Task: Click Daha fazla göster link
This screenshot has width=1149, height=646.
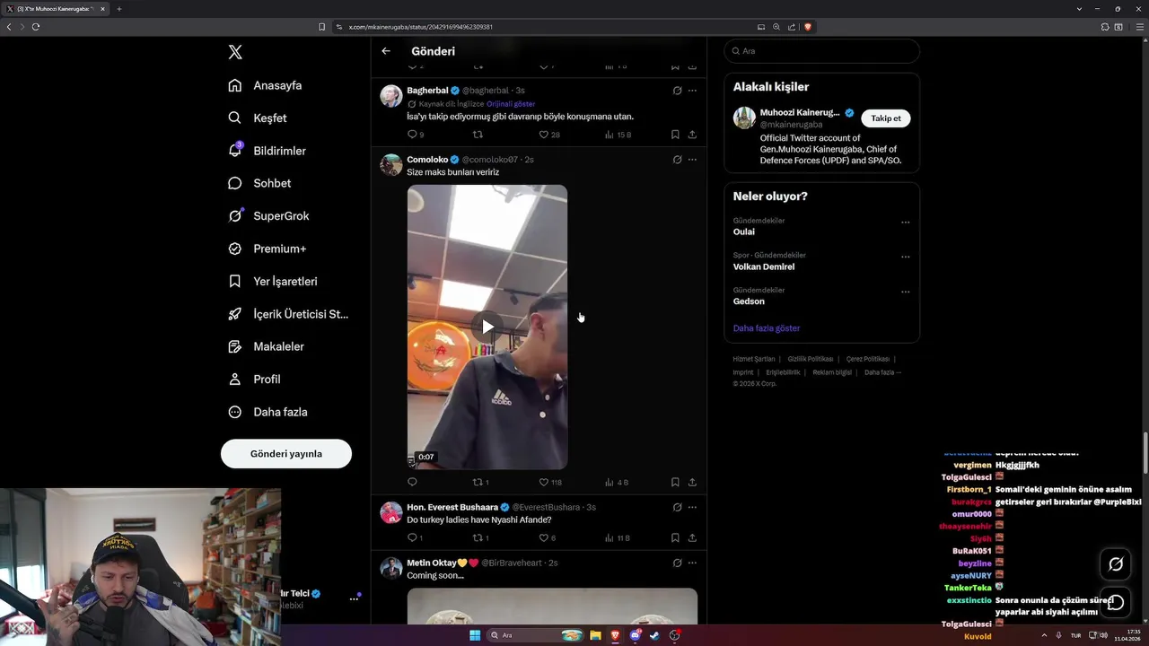Action: 767,328
